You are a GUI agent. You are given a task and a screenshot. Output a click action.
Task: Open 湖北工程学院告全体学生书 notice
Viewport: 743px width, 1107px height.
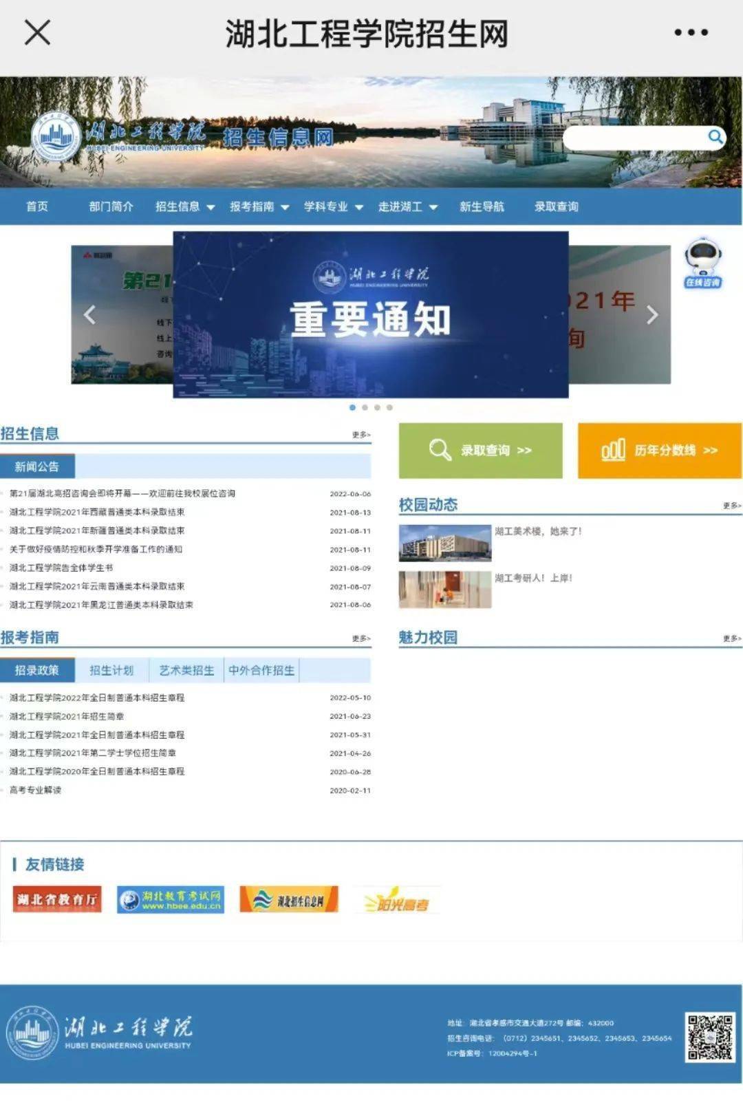coord(61,568)
